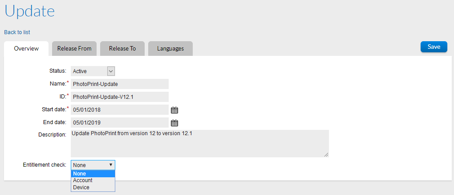Screen dimensions: 454x195
Task: Expand the Status dropdown
Action: pyautogui.click(x=111, y=71)
